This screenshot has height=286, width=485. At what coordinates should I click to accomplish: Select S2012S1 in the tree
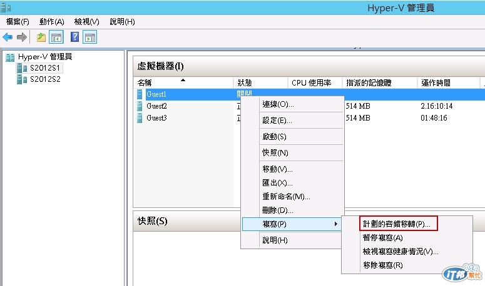[45, 68]
